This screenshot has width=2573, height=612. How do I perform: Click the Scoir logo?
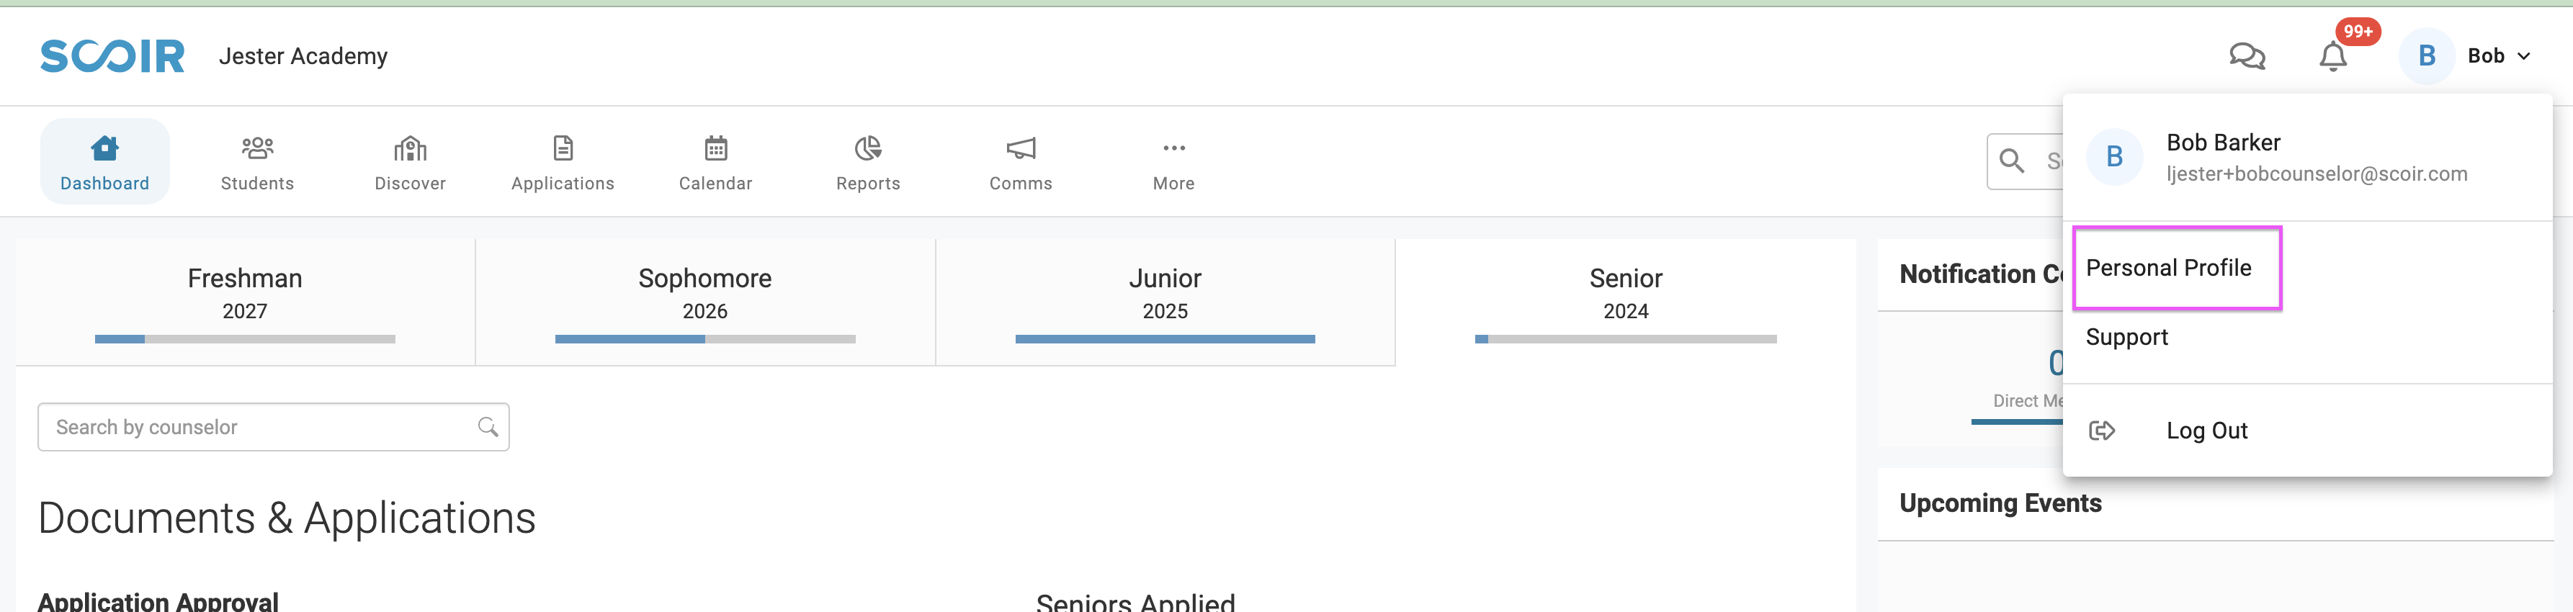pos(112,56)
